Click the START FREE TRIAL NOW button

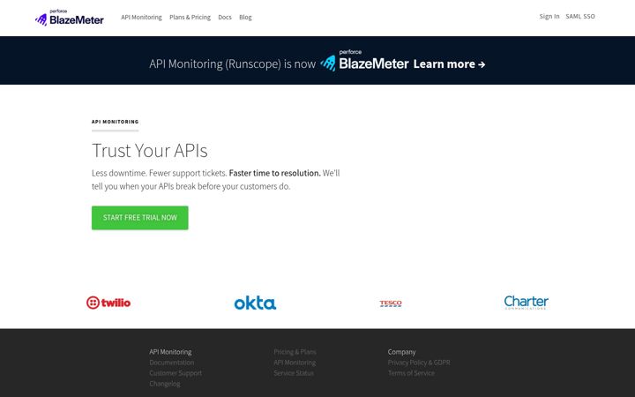pos(139,218)
